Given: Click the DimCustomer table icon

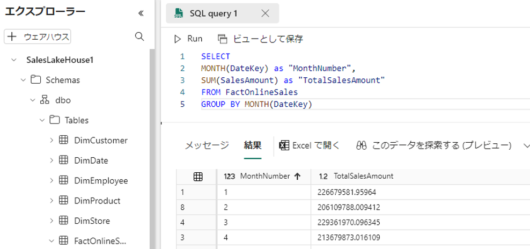Looking at the screenshot, I should (x=63, y=140).
